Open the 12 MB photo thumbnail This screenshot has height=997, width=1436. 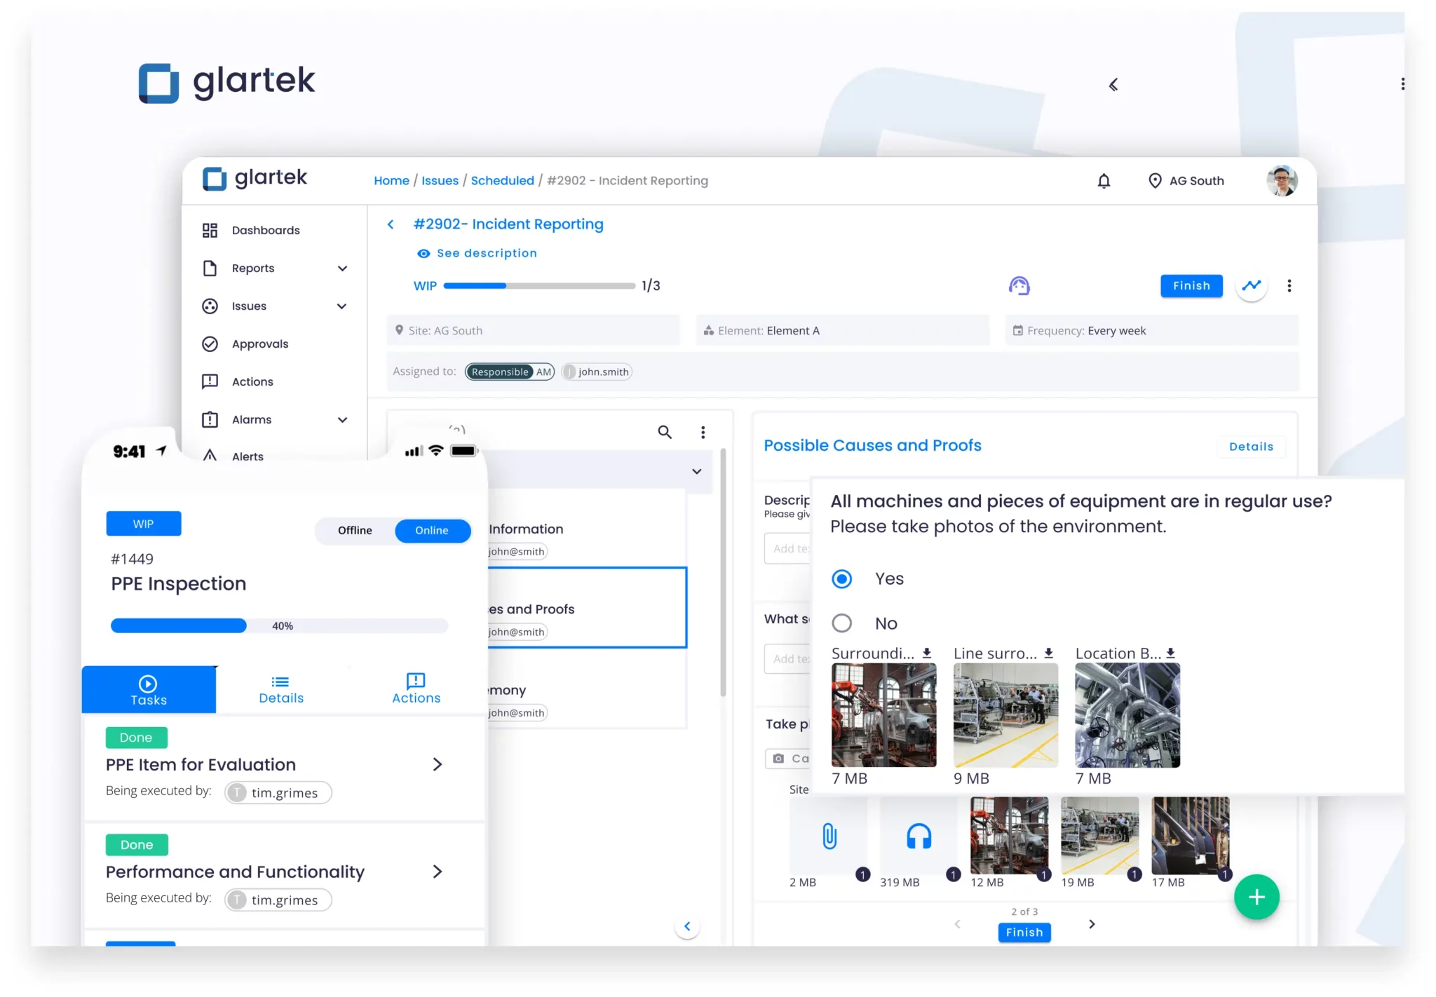(1009, 836)
